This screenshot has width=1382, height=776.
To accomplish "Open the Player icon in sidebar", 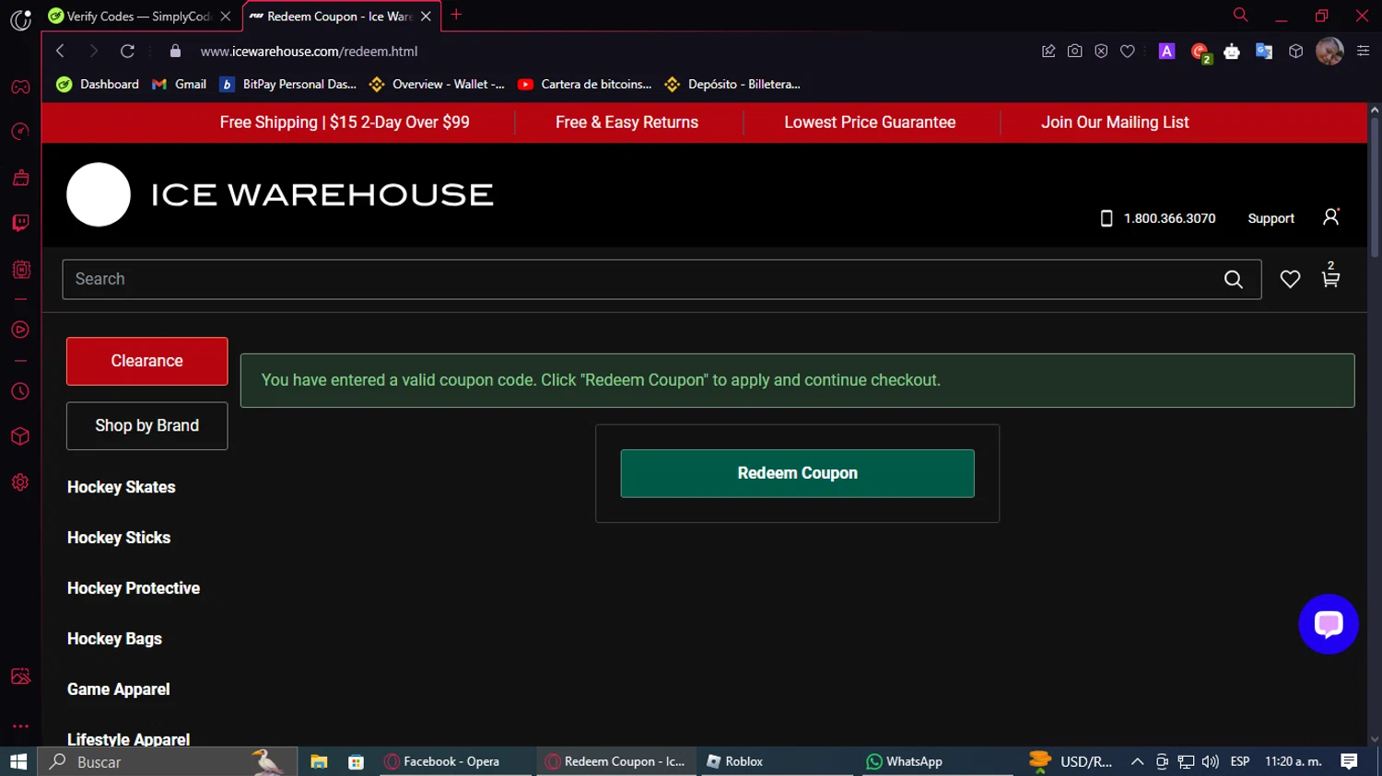I will tap(20, 330).
